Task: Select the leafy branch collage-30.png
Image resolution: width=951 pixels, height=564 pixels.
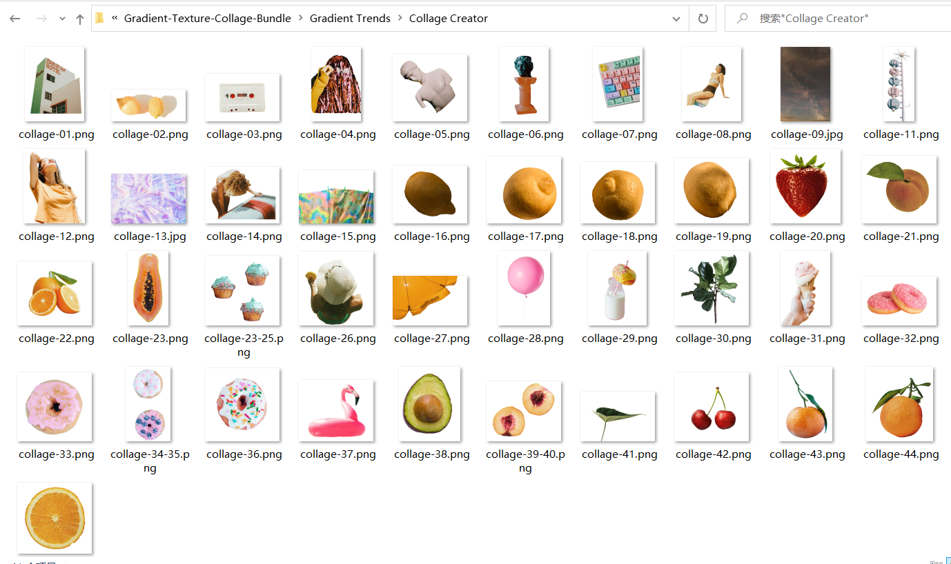Action: [712, 288]
